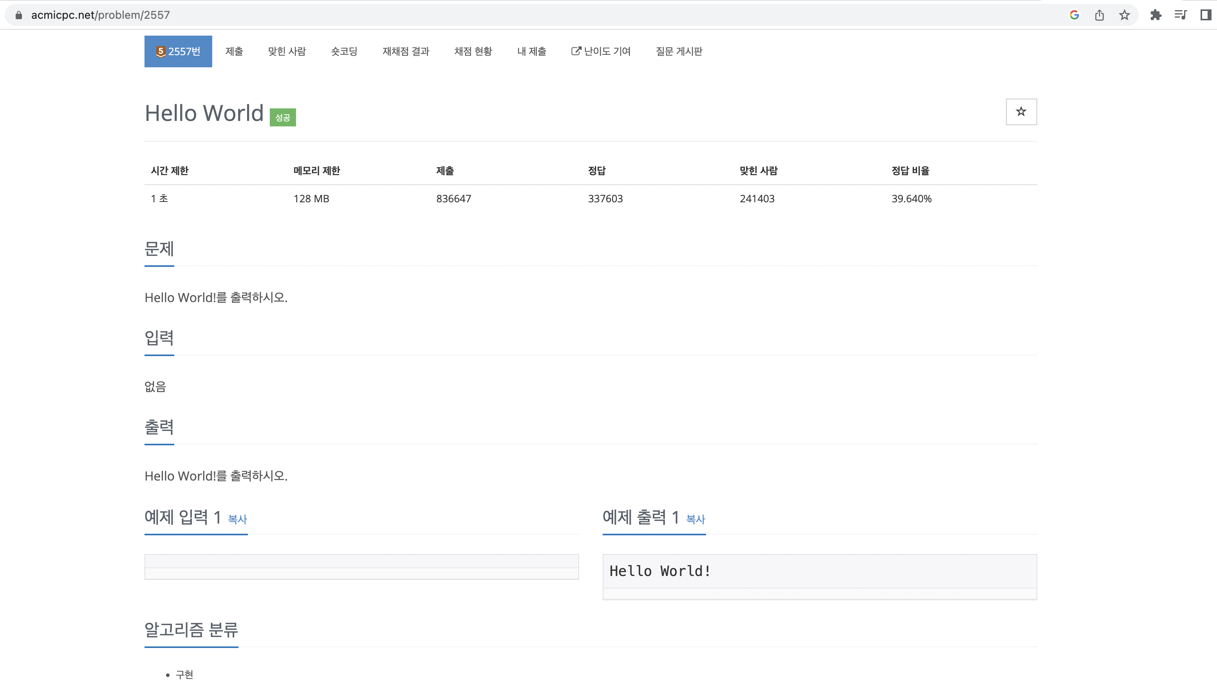Click the share page icon
Viewport: 1217px width, 684px height.
1100,15
